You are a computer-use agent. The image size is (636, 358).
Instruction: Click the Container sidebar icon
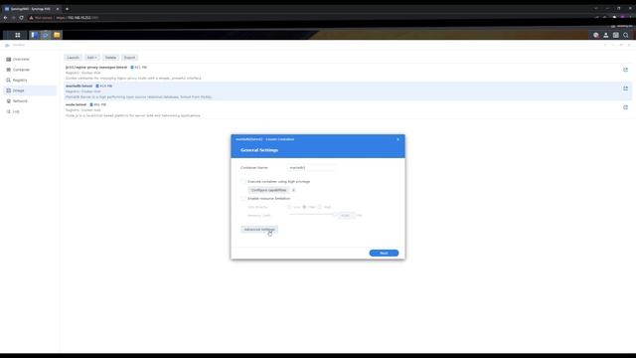(x=9, y=70)
